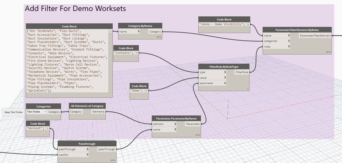Click the ParameterFilterElement output port
The height and width of the screenshot is (163, 342).
click(x=315, y=35)
